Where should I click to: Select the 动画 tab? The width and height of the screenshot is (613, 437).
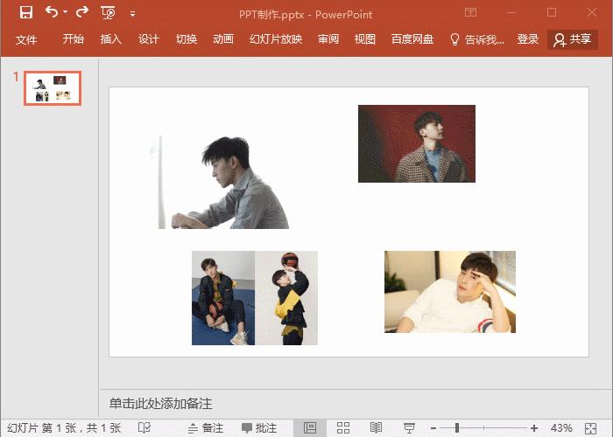223,39
